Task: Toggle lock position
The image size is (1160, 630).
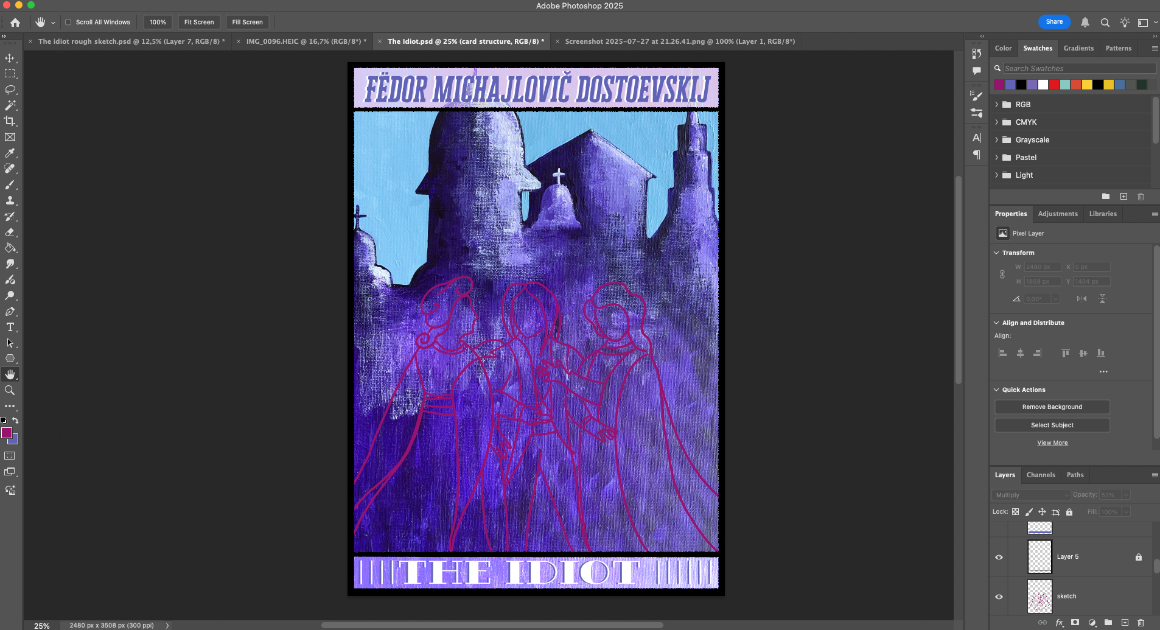Action: tap(1042, 512)
